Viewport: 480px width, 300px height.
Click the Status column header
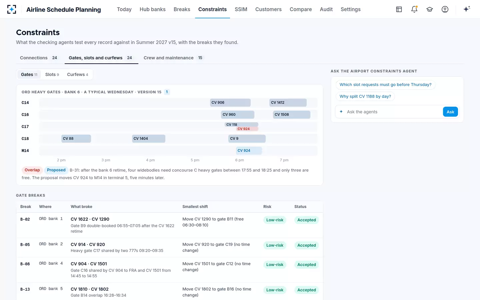tap(300, 207)
